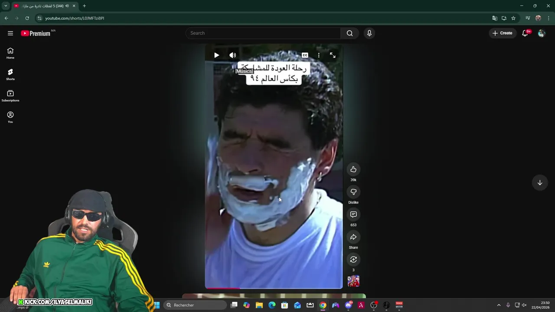Viewport: 555px width, 312px height.
Task: Click the taskbar microphone tray icon
Action: click(x=508, y=305)
